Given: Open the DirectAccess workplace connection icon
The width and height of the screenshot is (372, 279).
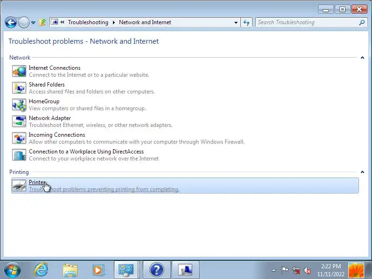Looking at the screenshot, I should coord(19,155).
